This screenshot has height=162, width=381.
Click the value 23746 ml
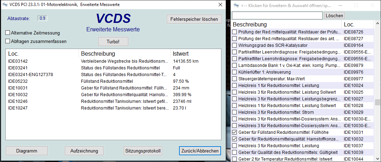tap(182, 101)
